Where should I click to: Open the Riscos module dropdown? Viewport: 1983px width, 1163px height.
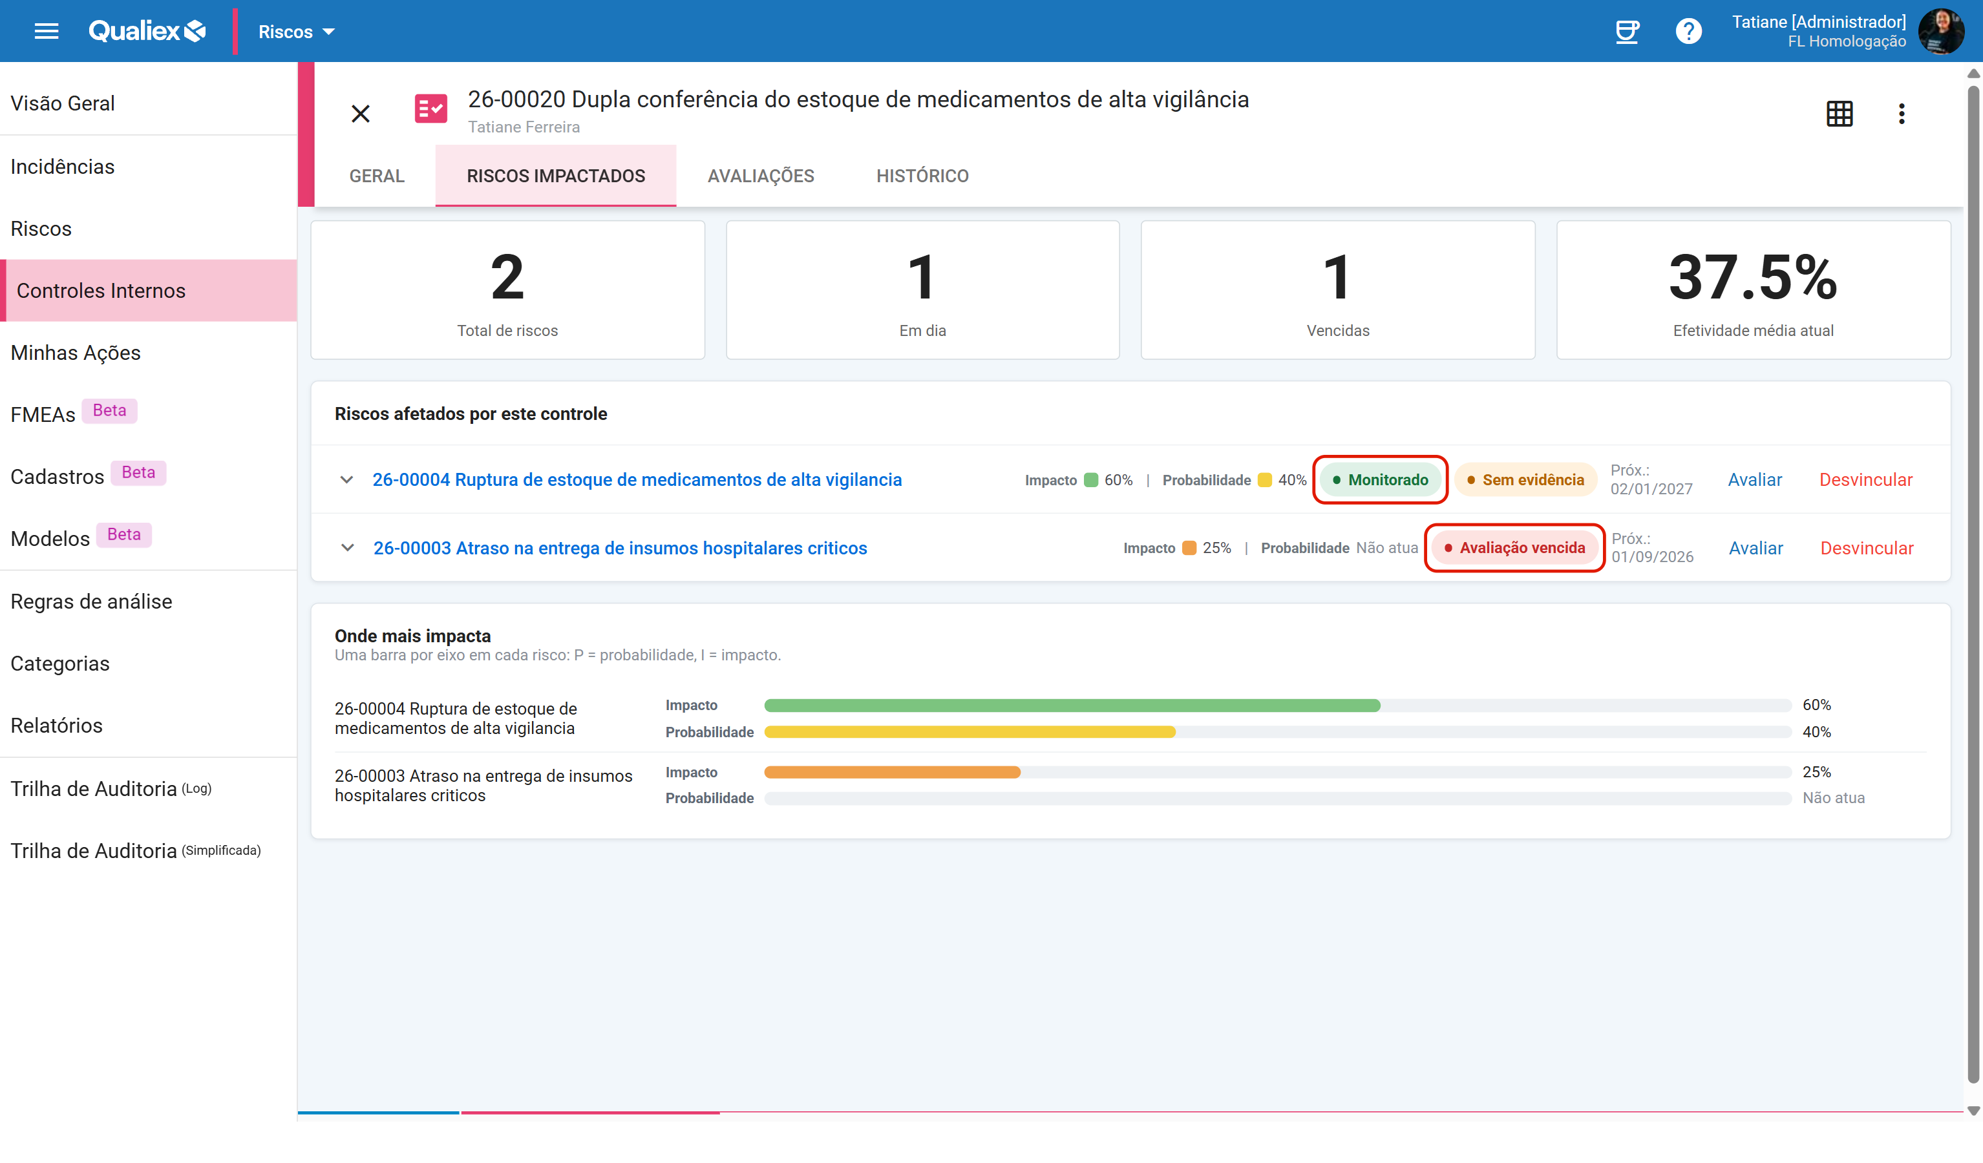click(297, 32)
